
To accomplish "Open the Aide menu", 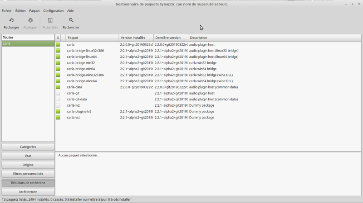I will 70,10.
